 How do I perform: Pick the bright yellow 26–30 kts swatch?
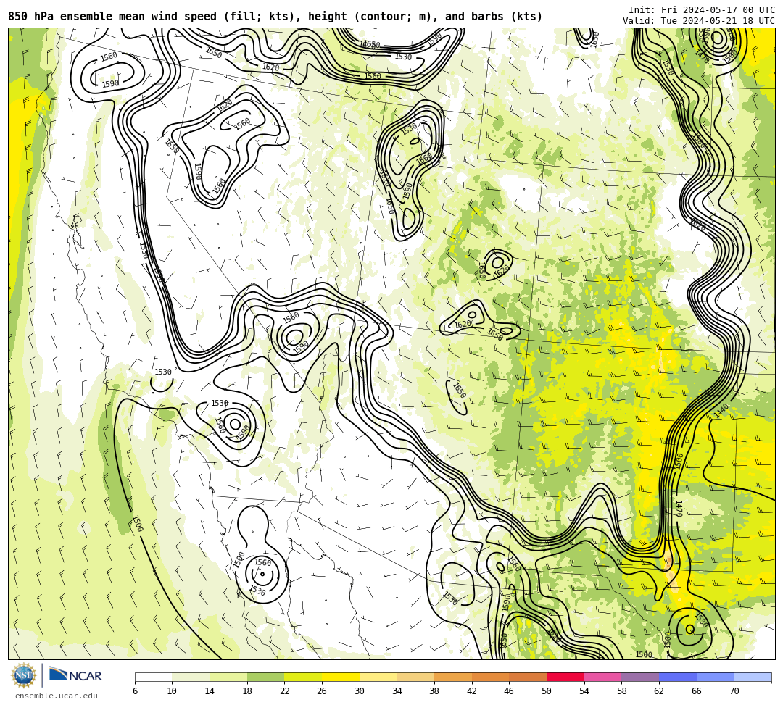tap(341, 677)
